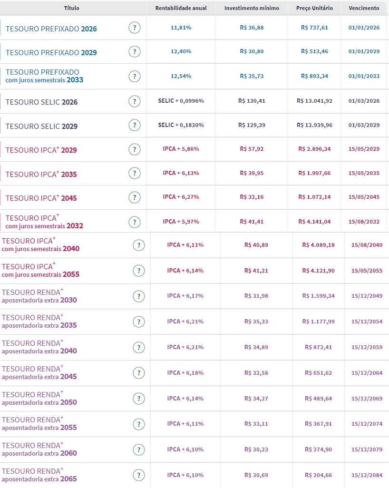This screenshot has width=389, height=488.
Task: Click question mark for Tesouro IPCA+ 2035
Action: (135, 174)
